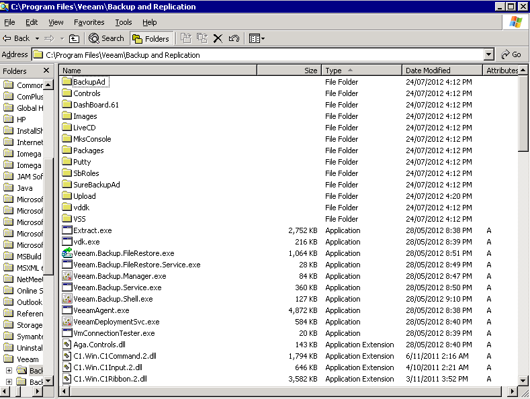This screenshot has height=399, width=530.
Task: Go back with the Back button
Action: pos(16,38)
